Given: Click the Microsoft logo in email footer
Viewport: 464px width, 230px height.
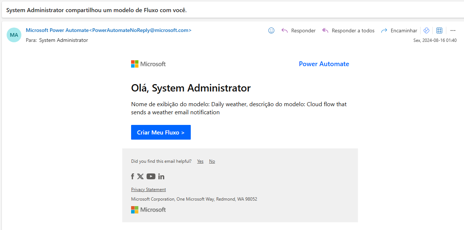Looking at the screenshot, I should [x=148, y=210].
